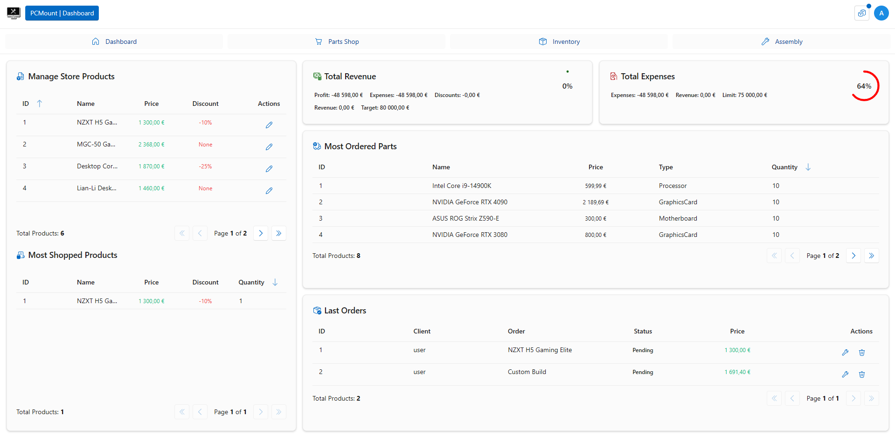Viewport: 895px width, 437px height.
Task: Sort Last Orders by Status column
Action: [x=643, y=331]
